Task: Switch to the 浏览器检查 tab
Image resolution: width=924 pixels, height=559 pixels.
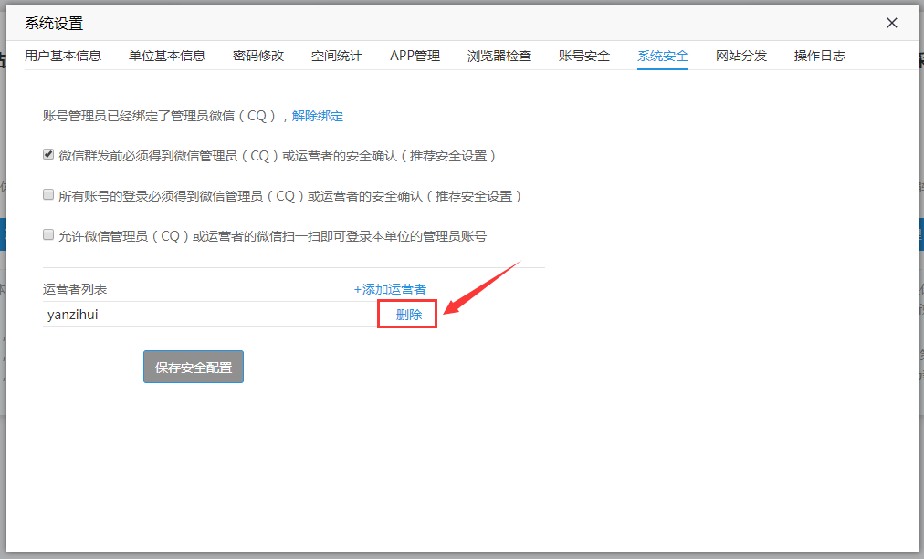Action: coord(499,56)
